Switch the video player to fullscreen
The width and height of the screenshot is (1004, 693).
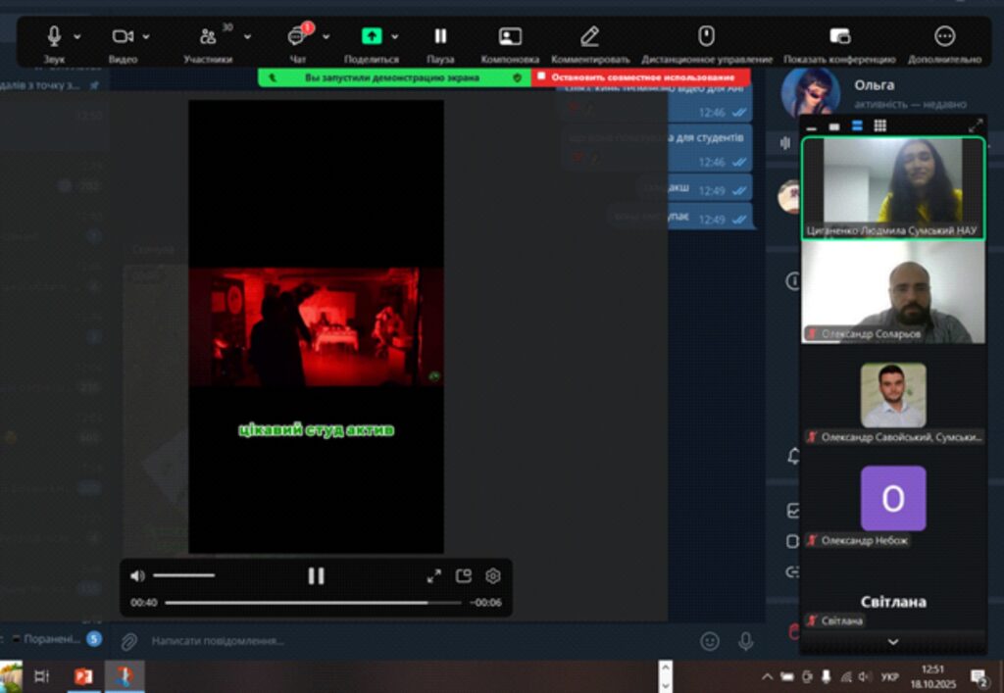tap(434, 576)
